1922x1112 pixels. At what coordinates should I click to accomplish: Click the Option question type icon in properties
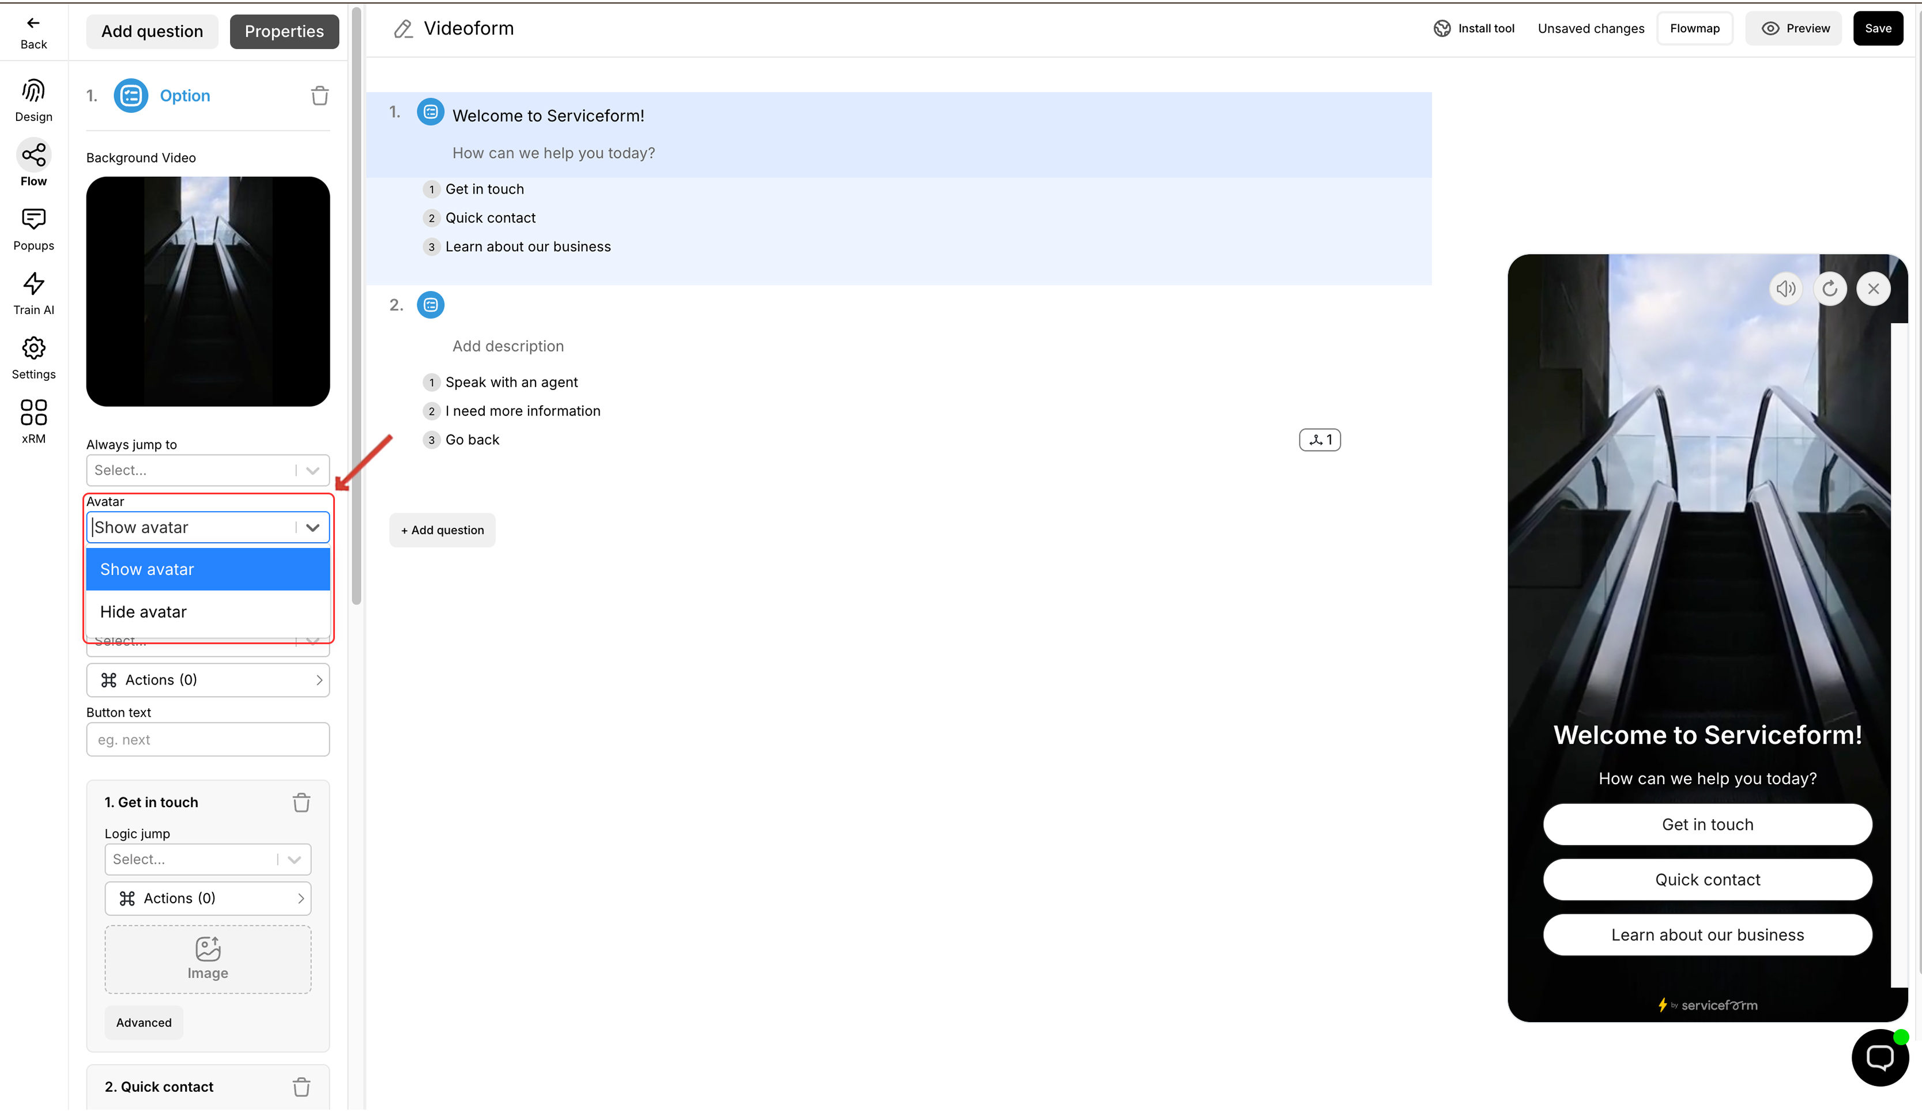pos(131,95)
